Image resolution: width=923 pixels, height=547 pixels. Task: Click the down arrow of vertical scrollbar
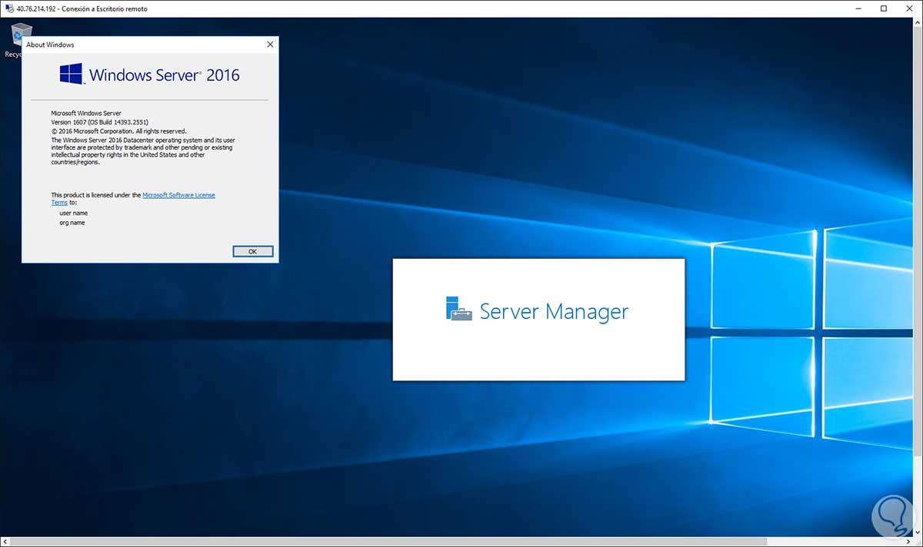point(917,532)
